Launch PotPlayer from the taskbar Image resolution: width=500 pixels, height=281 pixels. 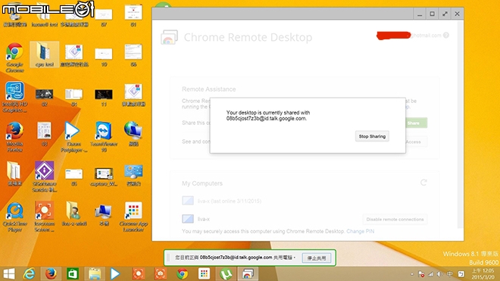pos(115,273)
